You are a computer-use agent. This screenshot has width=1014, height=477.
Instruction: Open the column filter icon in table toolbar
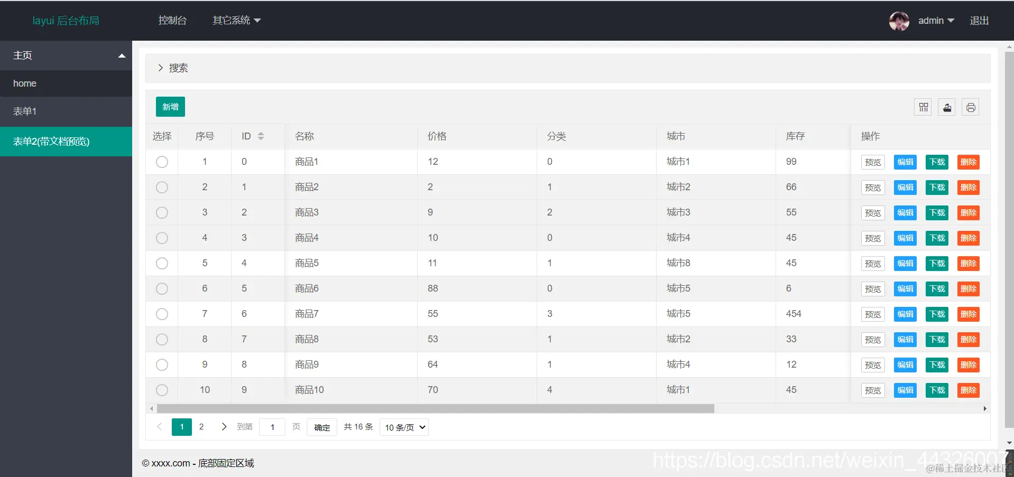click(923, 107)
